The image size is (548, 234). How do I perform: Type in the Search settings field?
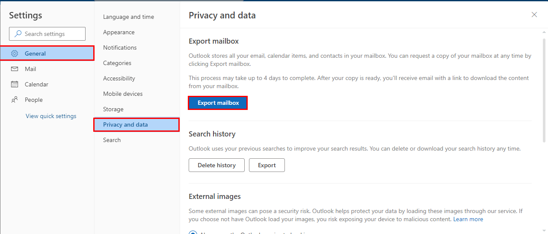pyautogui.click(x=50, y=34)
